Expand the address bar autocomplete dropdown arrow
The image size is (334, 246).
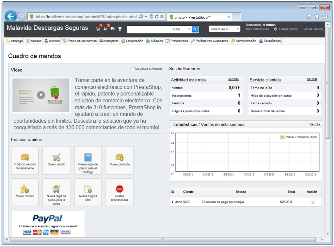146,16
